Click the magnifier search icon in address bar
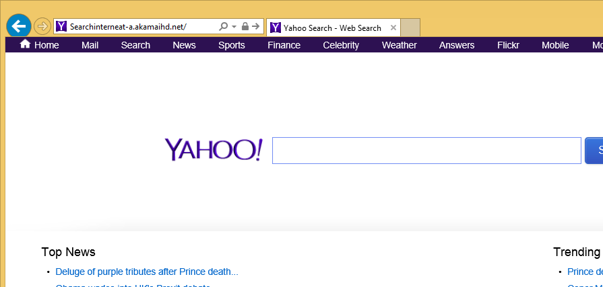This screenshot has height=287, width=603. [223, 26]
